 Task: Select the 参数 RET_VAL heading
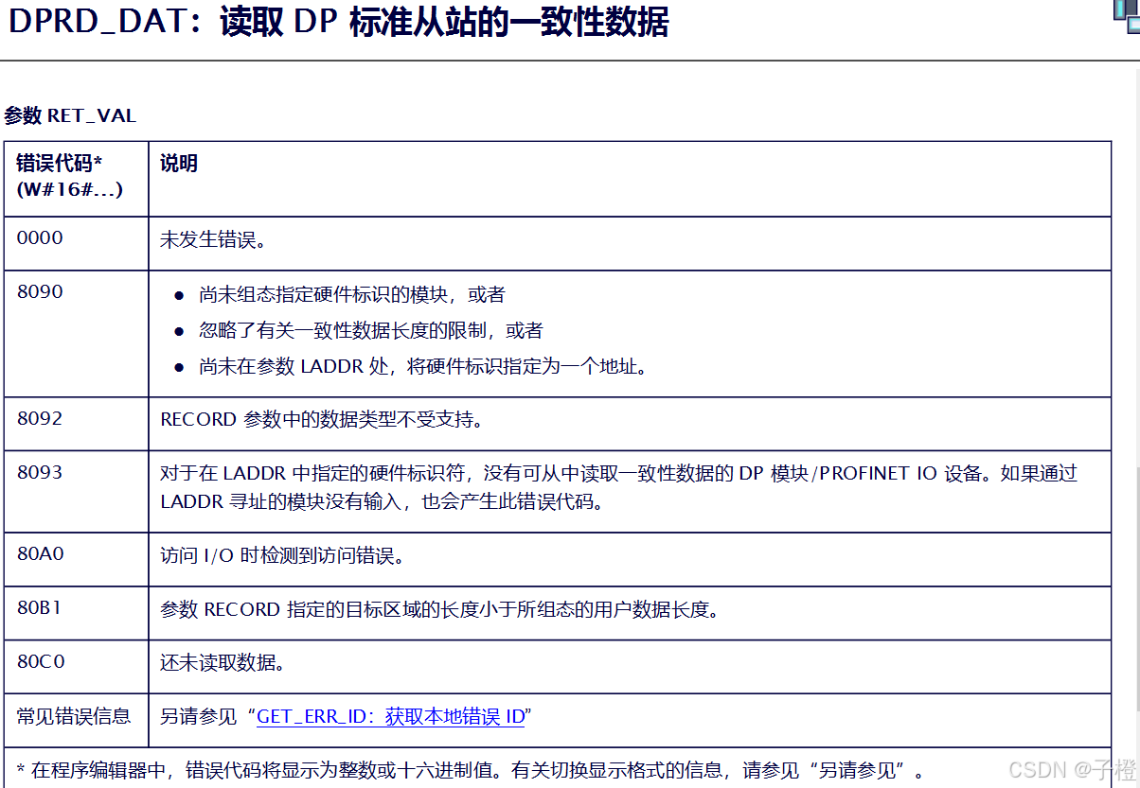click(x=70, y=115)
